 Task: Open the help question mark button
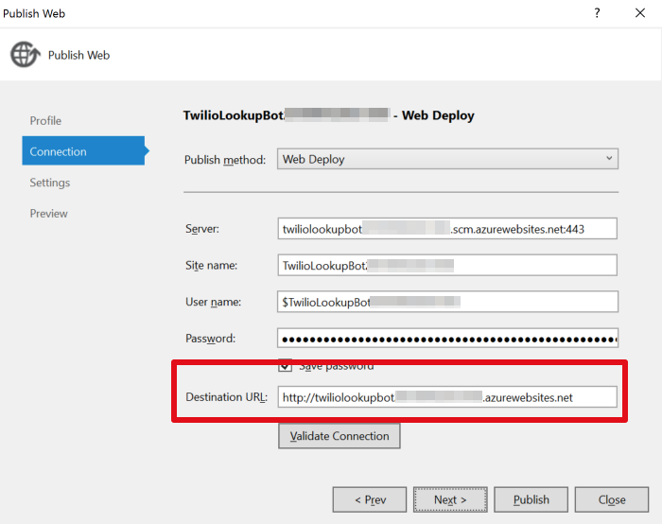coord(597,13)
